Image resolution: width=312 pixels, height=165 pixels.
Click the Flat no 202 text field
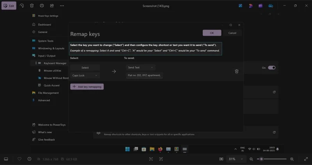[144, 75]
